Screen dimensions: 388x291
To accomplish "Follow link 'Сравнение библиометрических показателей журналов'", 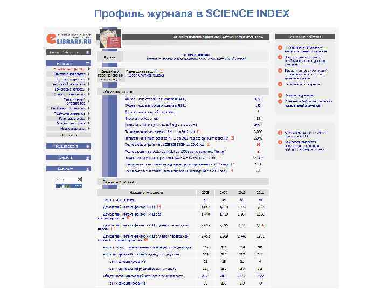I will coord(308,103).
